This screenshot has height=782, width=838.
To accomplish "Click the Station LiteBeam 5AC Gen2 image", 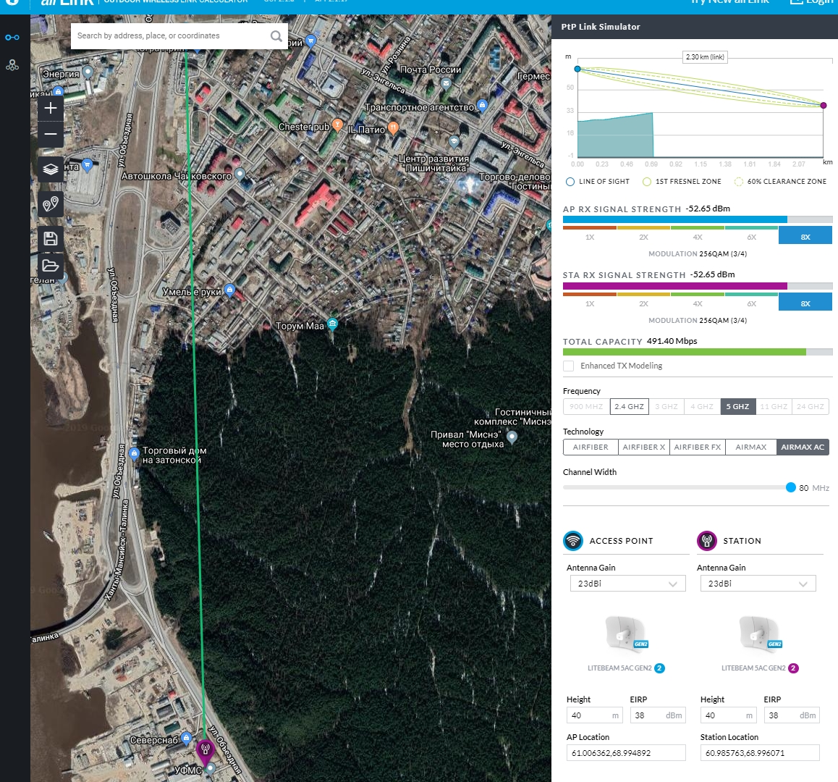I will click(x=761, y=634).
